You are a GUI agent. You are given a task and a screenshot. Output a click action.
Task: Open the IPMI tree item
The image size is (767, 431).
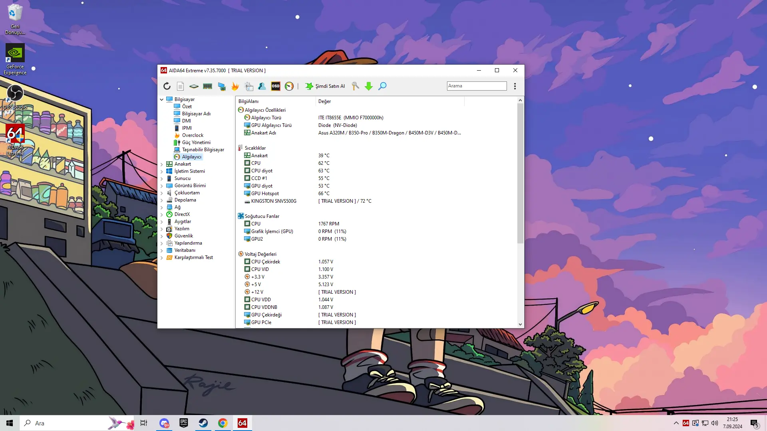point(187,128)
